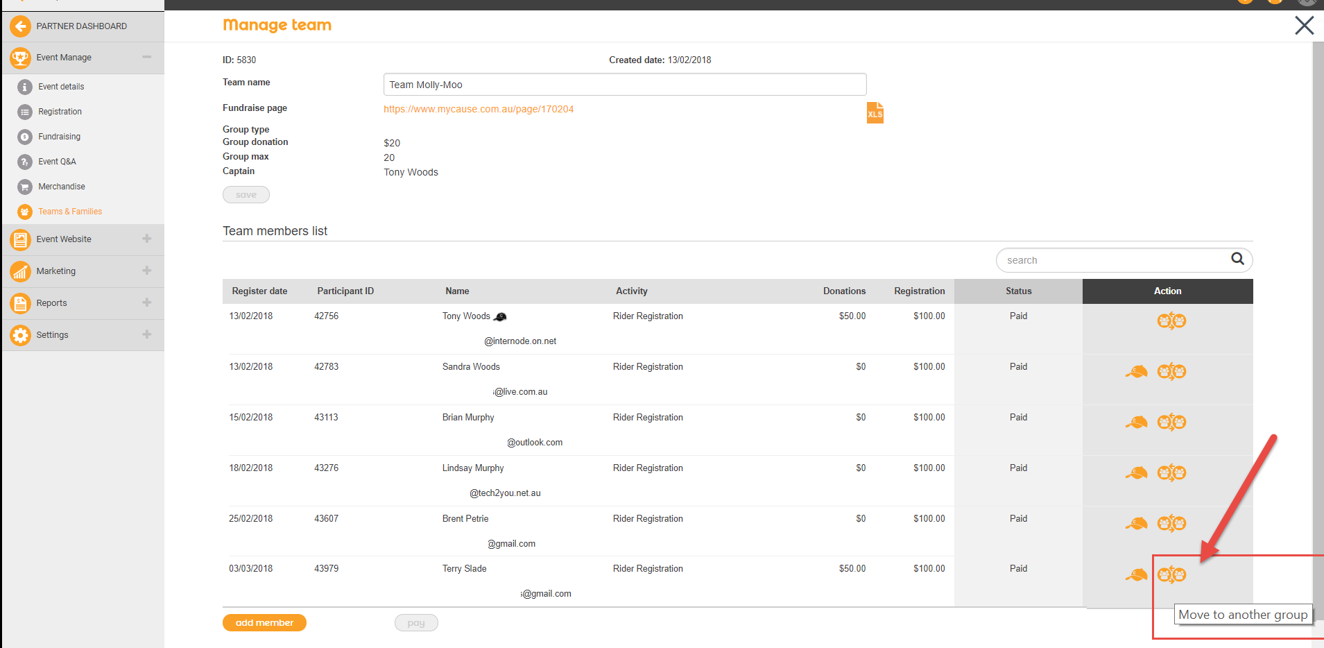This screenshot has width=1324, height=648.
Task: Move Tony Woods to another group
Action: pyautogui.click(x=1171, y=321)
